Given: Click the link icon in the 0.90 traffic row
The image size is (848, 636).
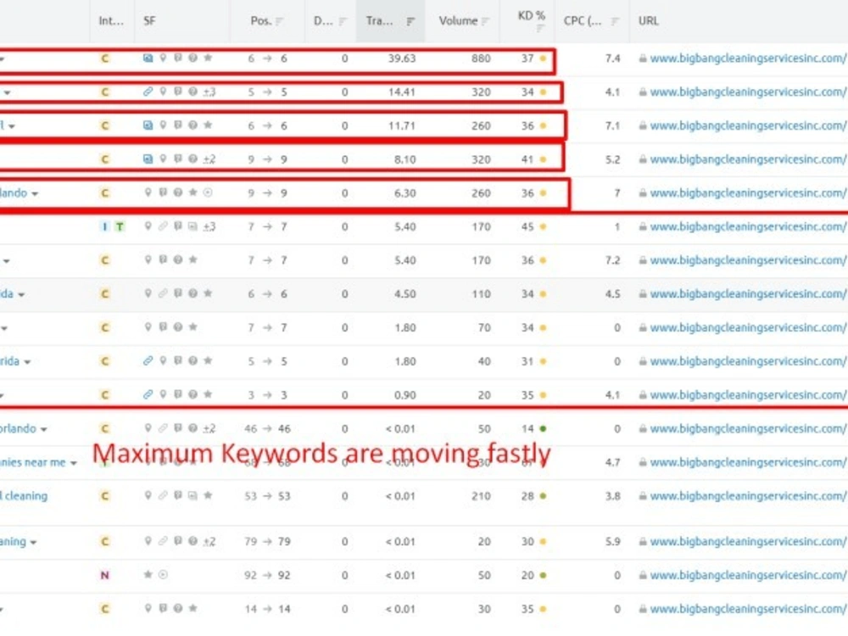Looking at the screenshot, I should [148, 394].
